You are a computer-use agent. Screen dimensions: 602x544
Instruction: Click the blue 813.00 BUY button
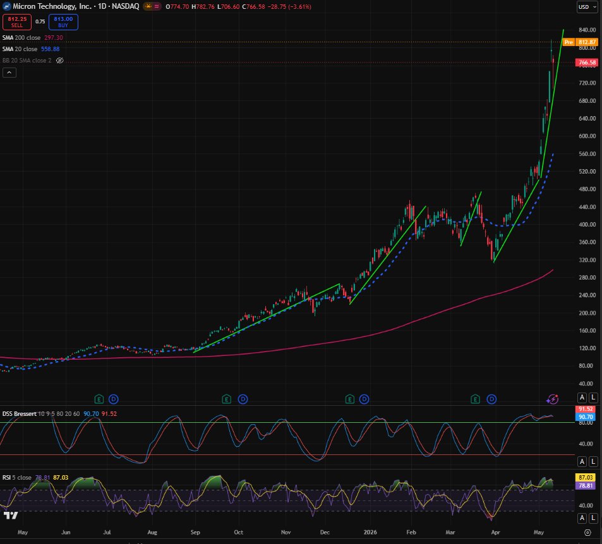pos(63,22)
